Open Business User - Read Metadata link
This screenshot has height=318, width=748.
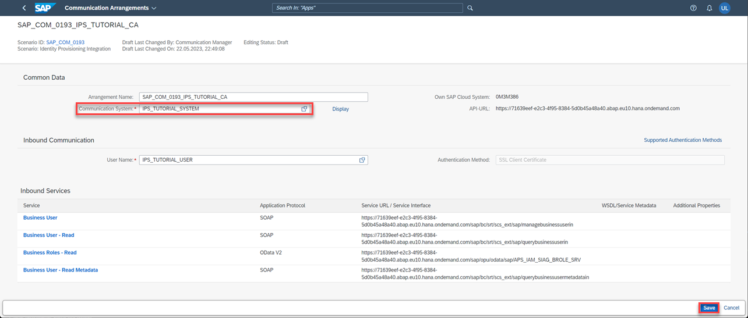point(61,270)
